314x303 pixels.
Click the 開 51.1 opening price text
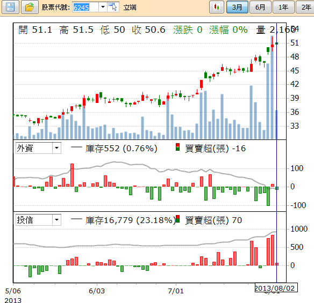click(35, 30)
